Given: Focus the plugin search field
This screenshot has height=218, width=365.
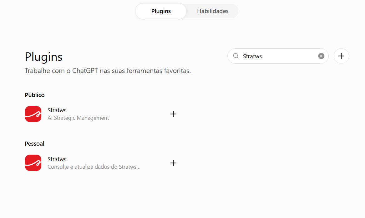Looking at the screenshot, I should tap(278, 56).
